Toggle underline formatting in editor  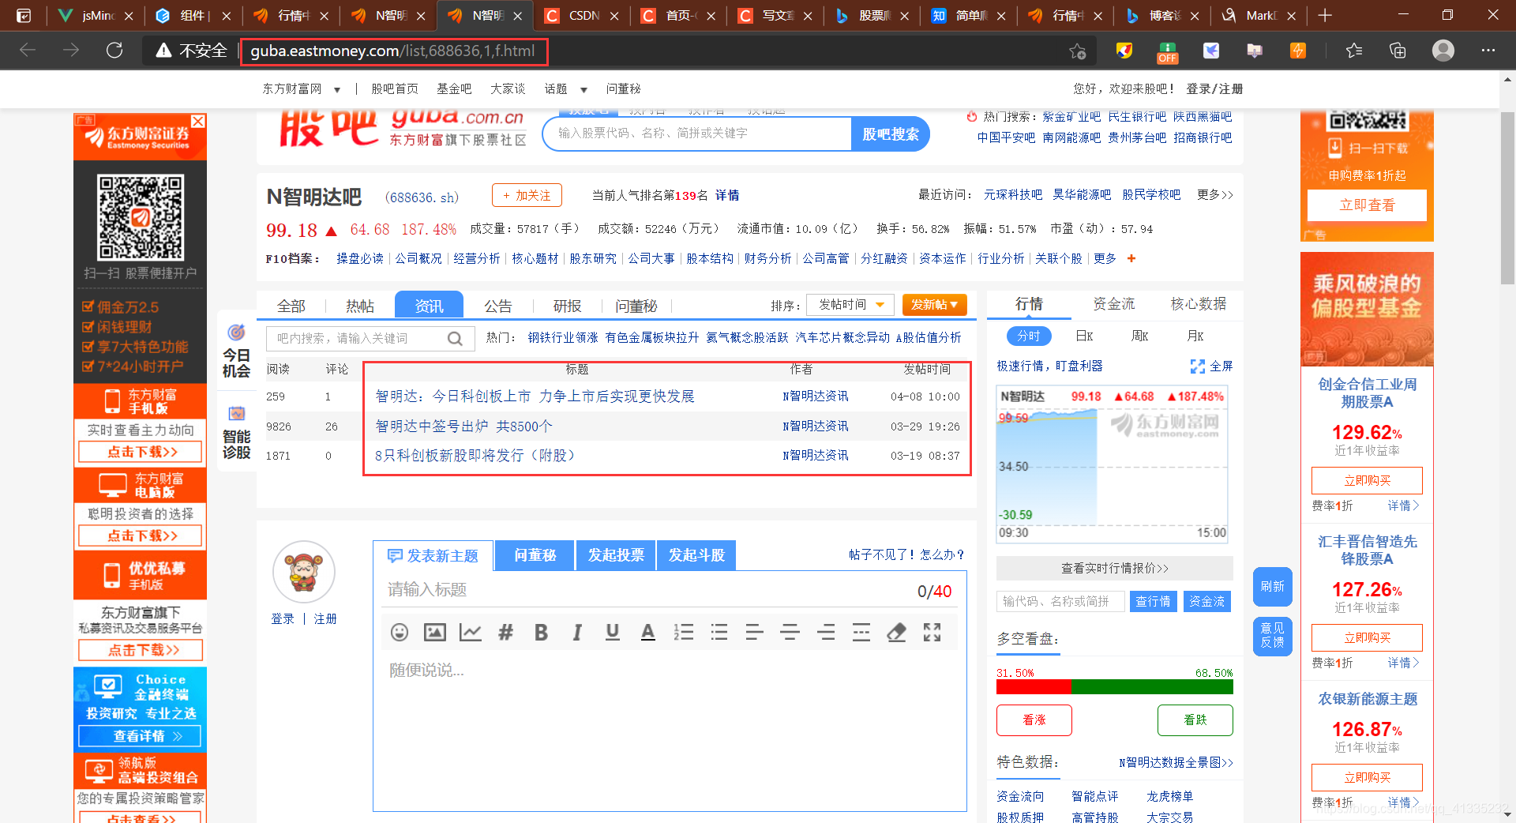point(613,632)
